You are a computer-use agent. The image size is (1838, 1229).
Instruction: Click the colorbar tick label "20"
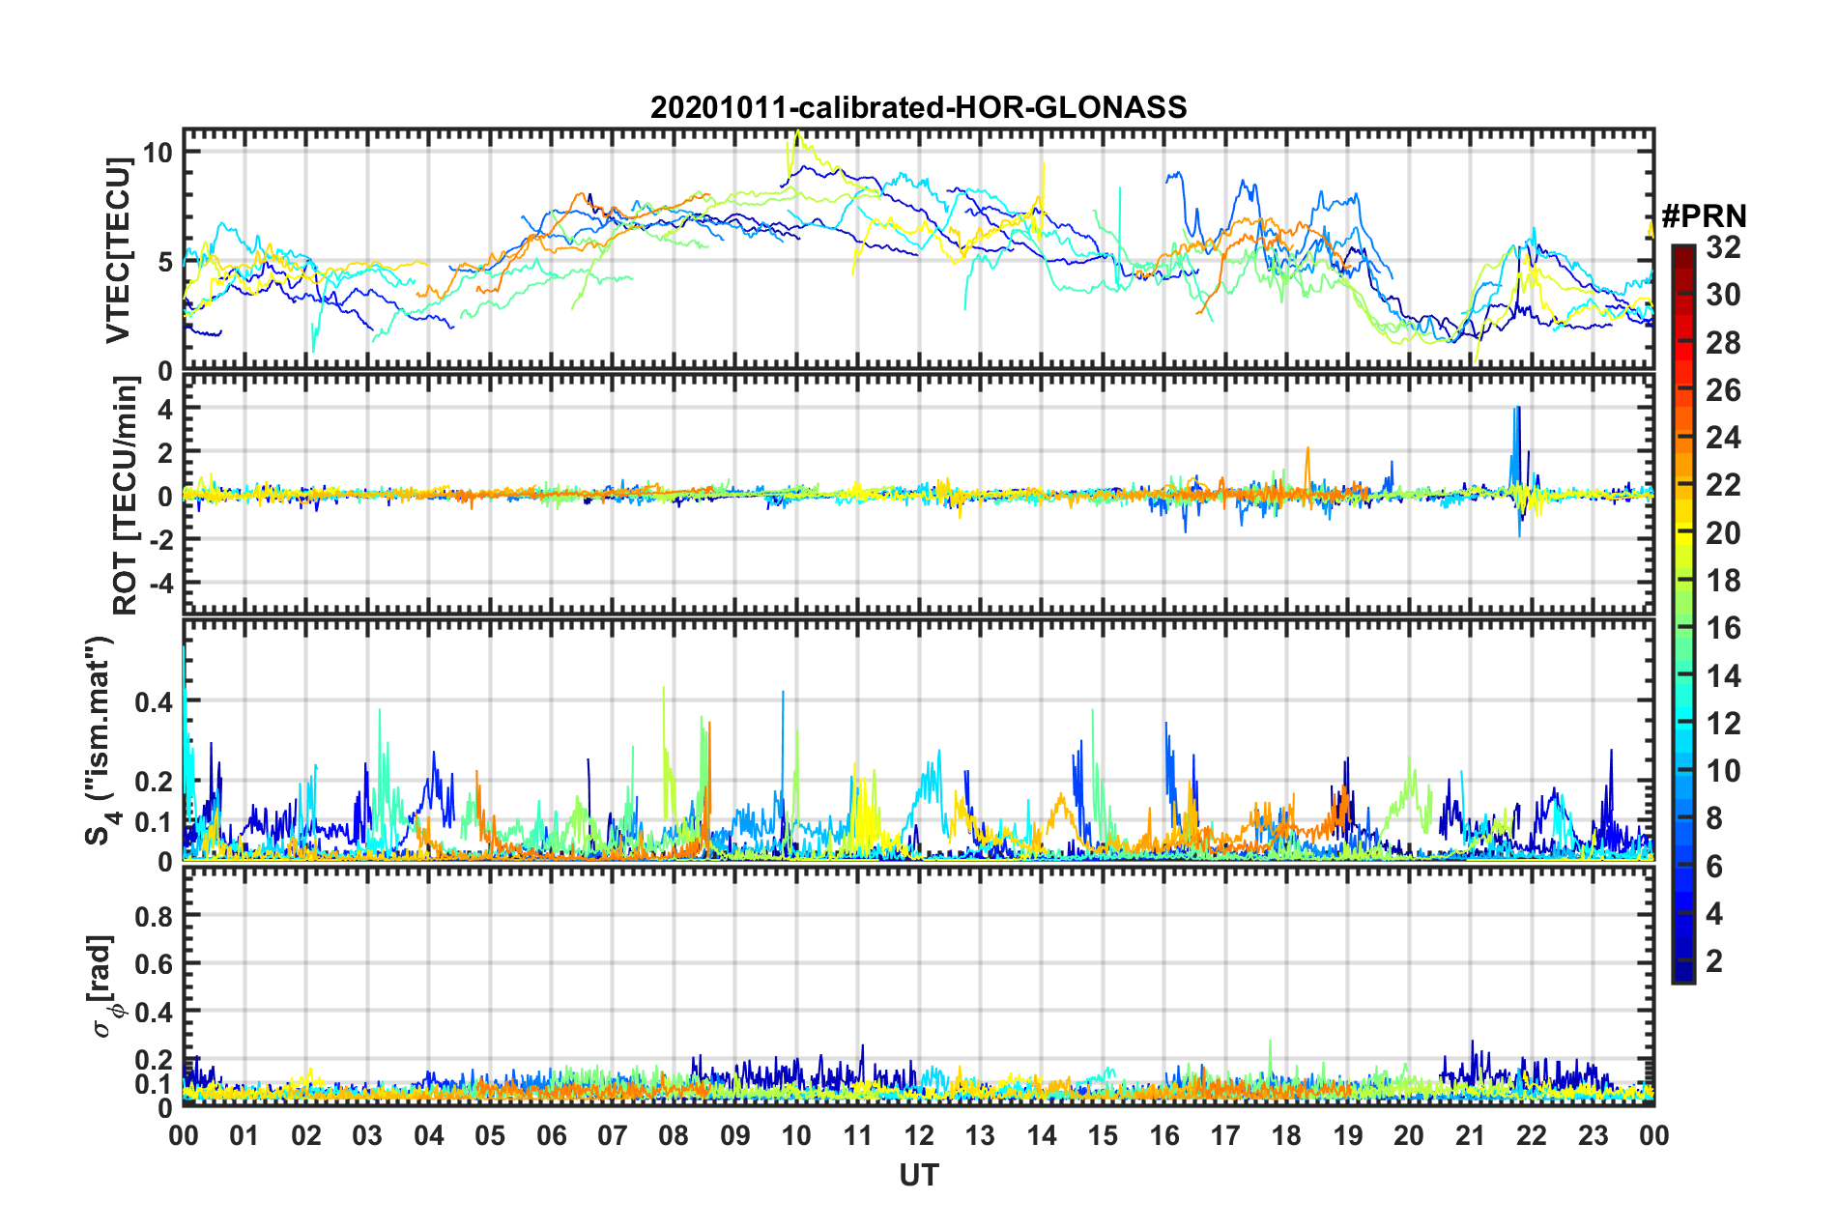pos(1724,533)
